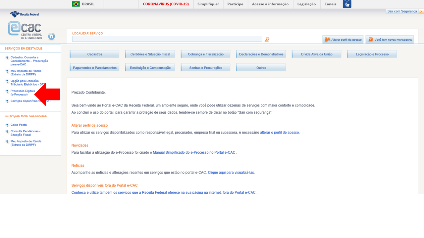Open CORONAVÍRUS (COVID-19) top bar link
424x238 pixels.
click(166, 4)
